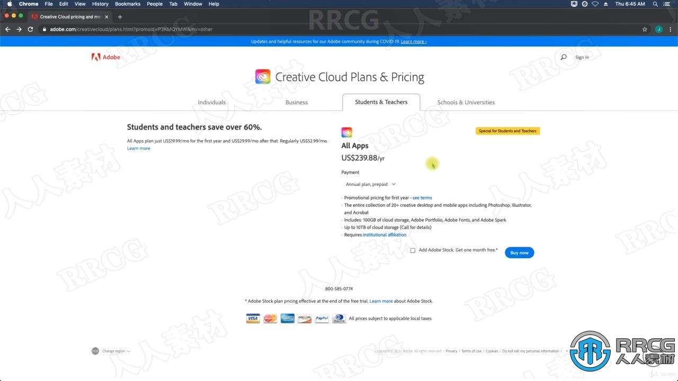Open the Adobe site search icon
The image size is (678, 381).
[x=563, y=57]
